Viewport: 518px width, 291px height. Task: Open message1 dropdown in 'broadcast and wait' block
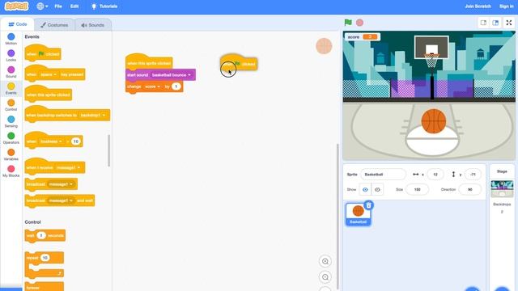(61, 200)
